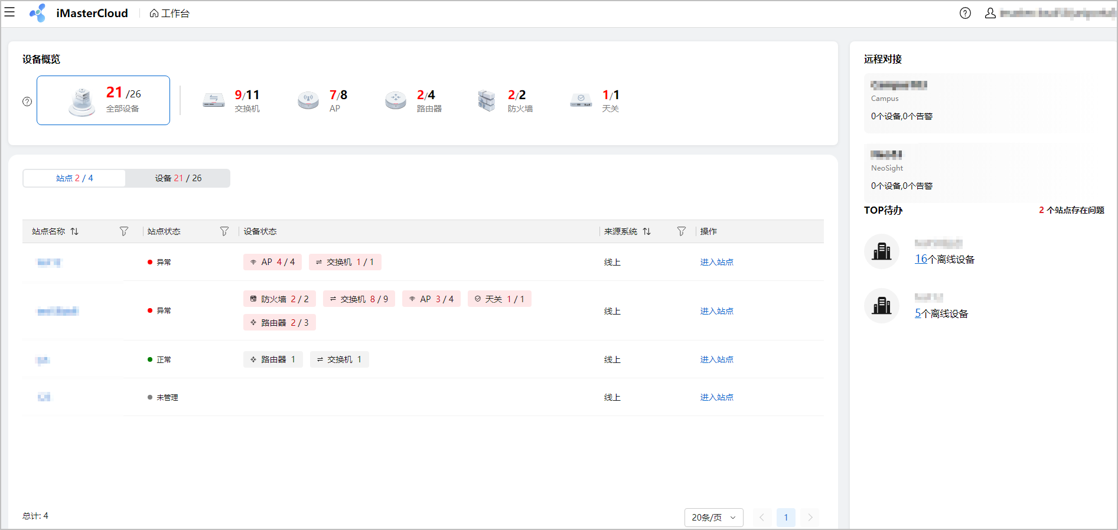Select the AP device category icon

(308, 100)
